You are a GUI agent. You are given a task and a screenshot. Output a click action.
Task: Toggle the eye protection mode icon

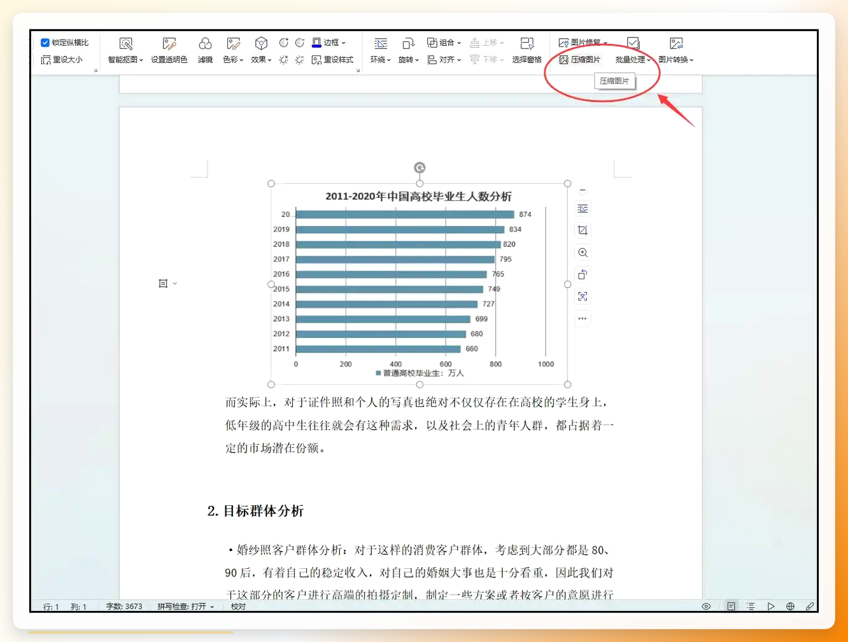pos(706,606)
